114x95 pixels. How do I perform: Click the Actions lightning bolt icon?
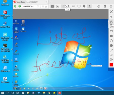tap(69, 6)
